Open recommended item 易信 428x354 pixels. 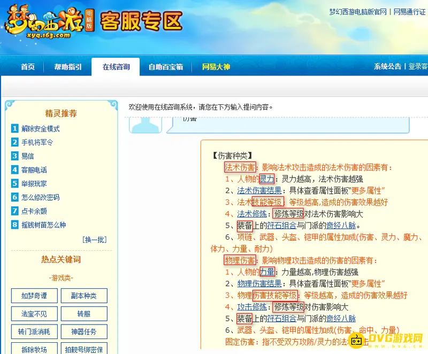point(28,156)
